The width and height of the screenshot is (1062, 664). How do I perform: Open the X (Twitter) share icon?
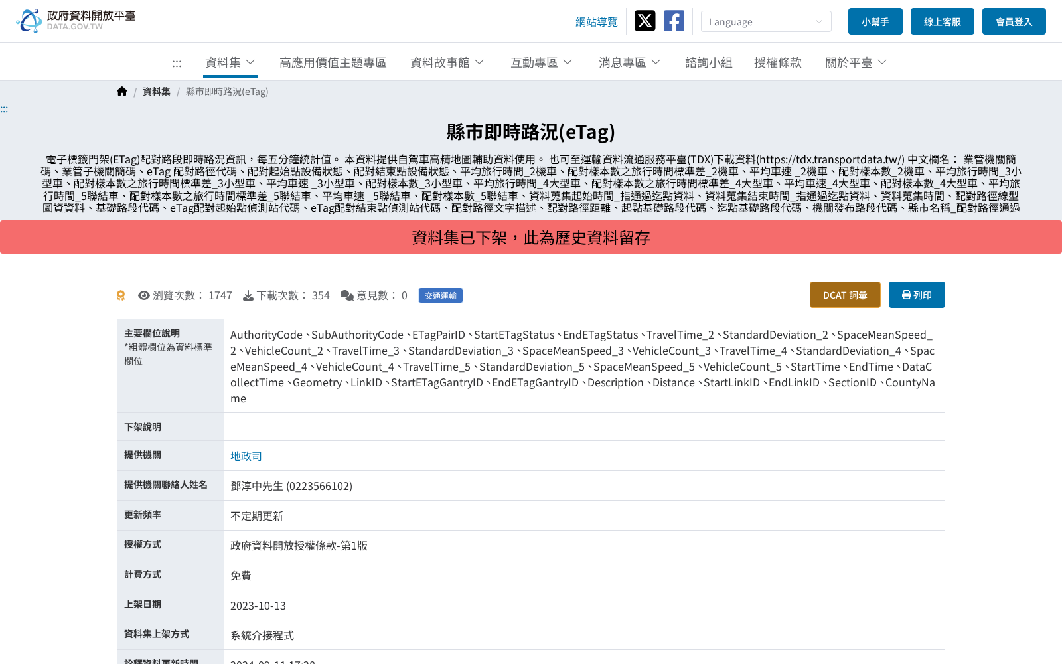pos(645,21)
